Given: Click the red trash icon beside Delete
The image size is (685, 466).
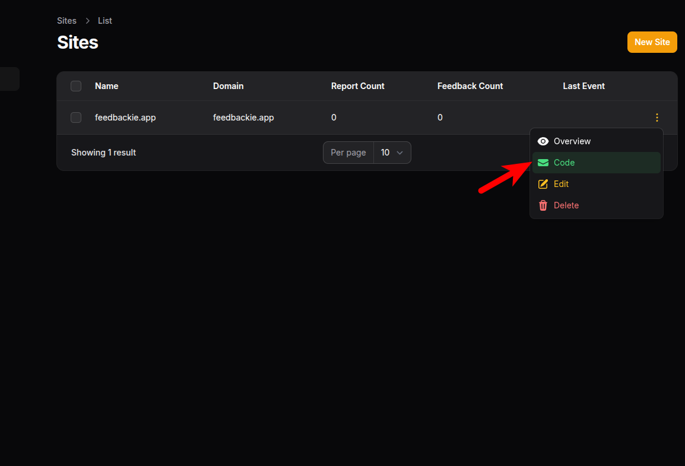Looking at the screenshot, I should click(x=543, y=205).
